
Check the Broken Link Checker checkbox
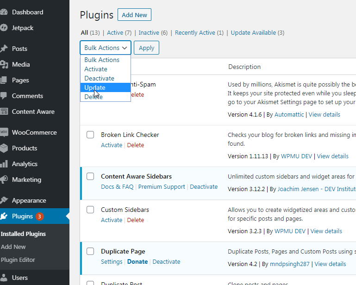coord(91,135)
